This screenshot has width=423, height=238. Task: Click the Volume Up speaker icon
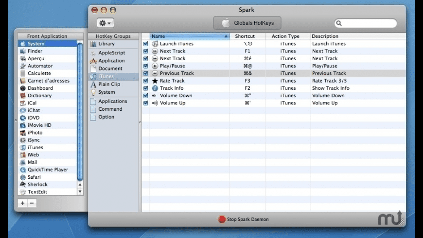point(155,103)
